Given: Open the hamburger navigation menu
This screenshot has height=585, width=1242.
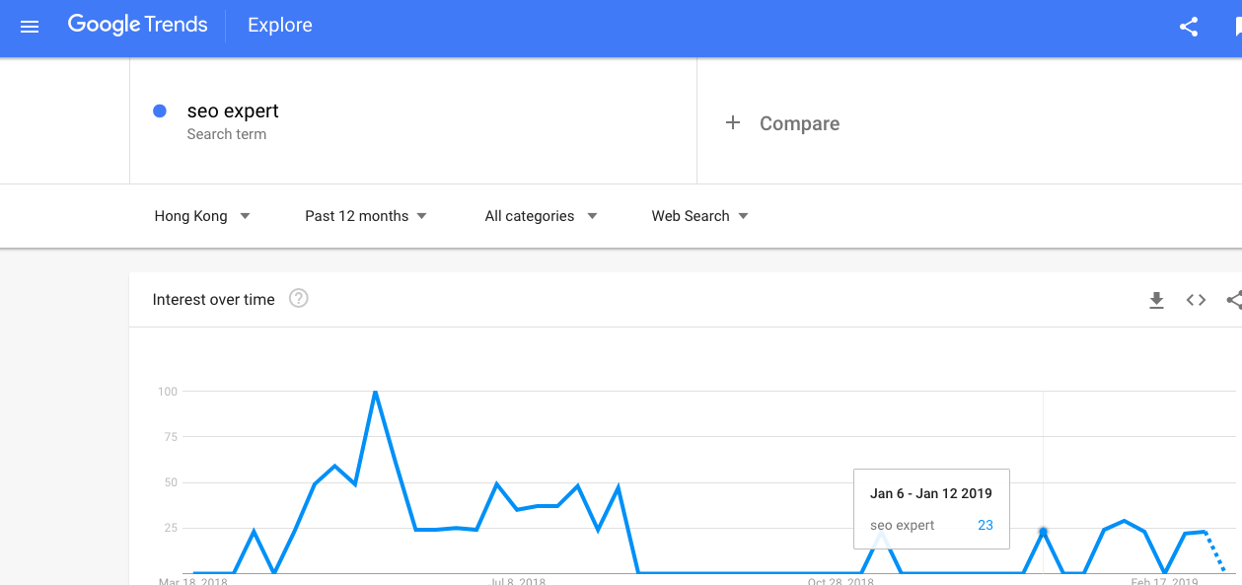Looking at the screenshot, I should click(30, 27).
